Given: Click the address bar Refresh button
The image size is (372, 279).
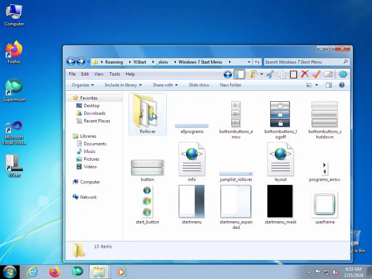Looking at the screenshot, I should 257,62.
